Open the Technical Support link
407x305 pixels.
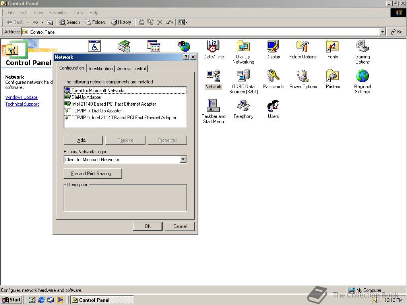[x=22, y=104]
